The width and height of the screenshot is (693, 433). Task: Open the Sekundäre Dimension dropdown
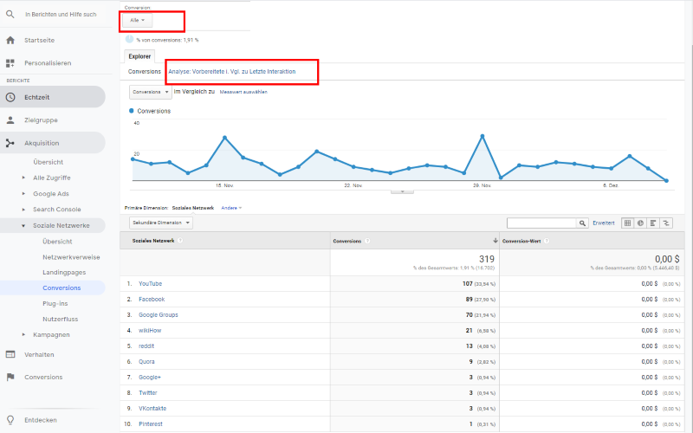coord(159,223)
